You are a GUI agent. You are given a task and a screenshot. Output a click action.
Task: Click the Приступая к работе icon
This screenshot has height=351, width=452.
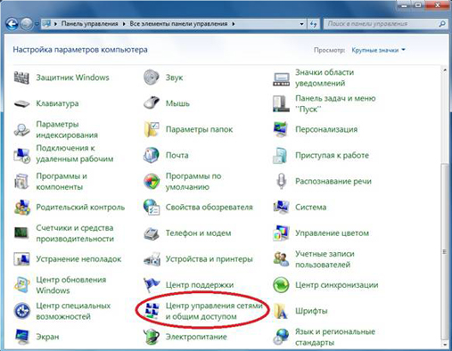point(280,155)
